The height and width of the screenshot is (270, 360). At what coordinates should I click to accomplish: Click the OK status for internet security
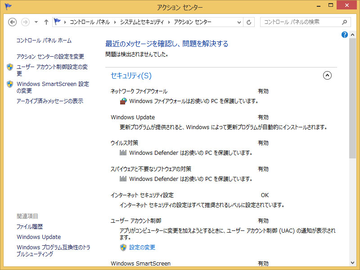point(265,195)
